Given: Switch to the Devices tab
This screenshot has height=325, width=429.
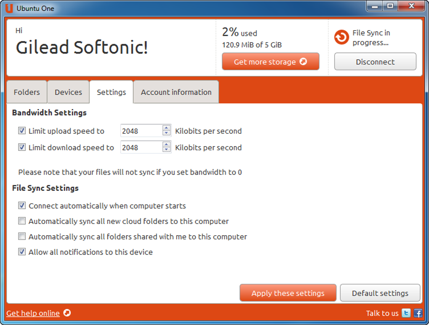Looking at the screenshot, I should [68, 92].
